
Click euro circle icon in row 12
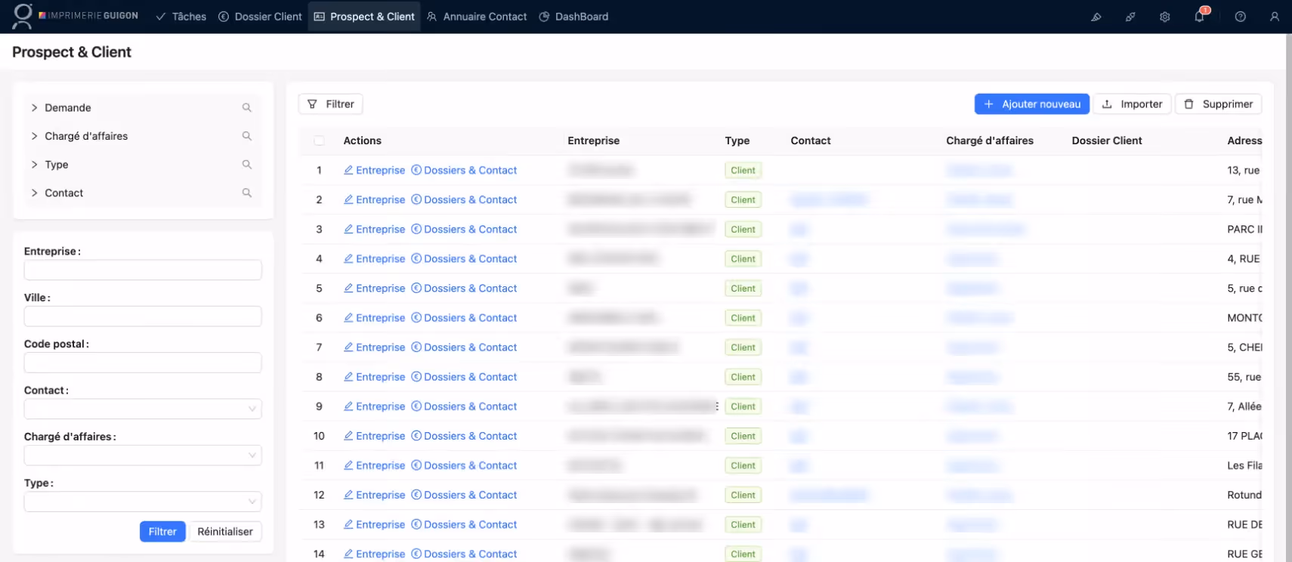click(416, 495)
